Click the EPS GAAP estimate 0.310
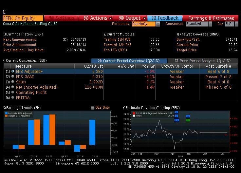This screenshot has height=173, width=241. coord(98,77)
